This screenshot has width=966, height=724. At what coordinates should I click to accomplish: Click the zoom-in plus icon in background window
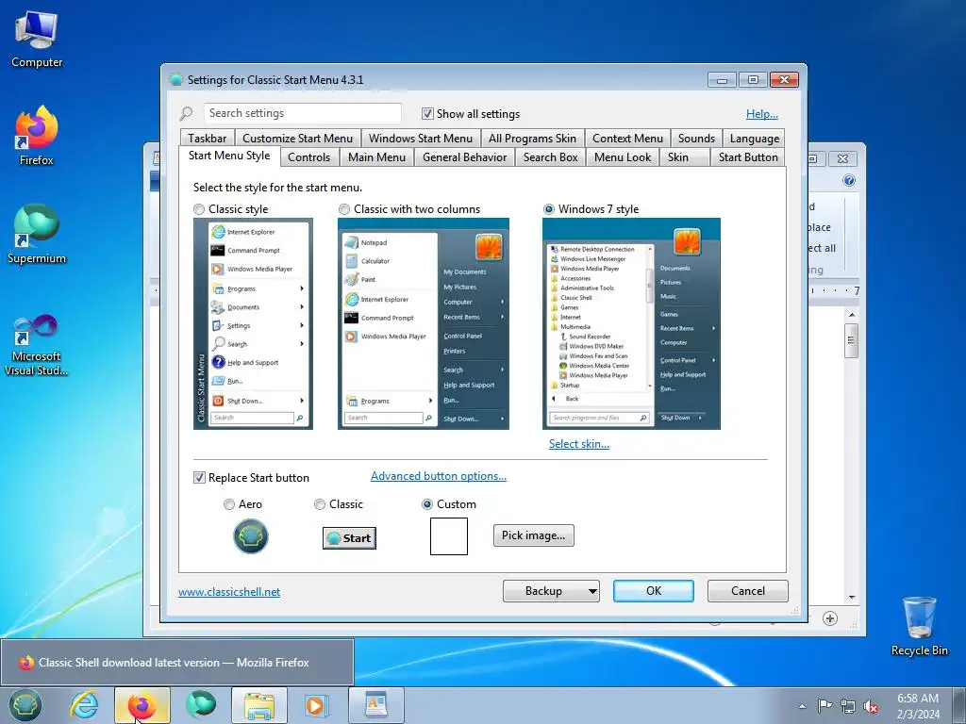[830, 618]
